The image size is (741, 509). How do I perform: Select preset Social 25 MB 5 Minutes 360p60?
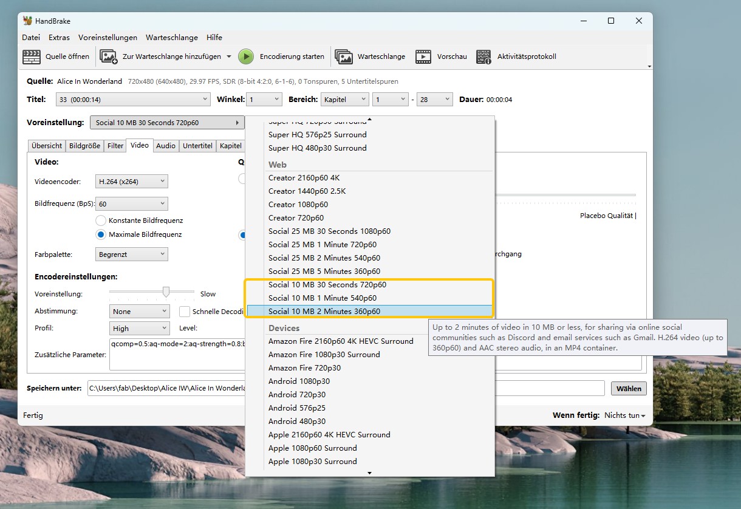324,272
